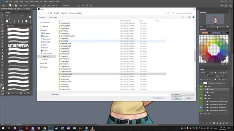Viewport: 234px width, 131px height.
Task: Open the smoothing options gear in options bar
Action: [79, 5]
